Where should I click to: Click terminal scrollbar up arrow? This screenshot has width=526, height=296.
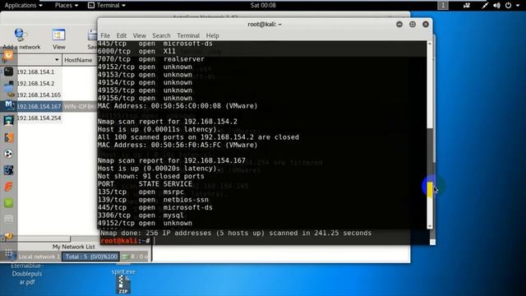point(430,44)
